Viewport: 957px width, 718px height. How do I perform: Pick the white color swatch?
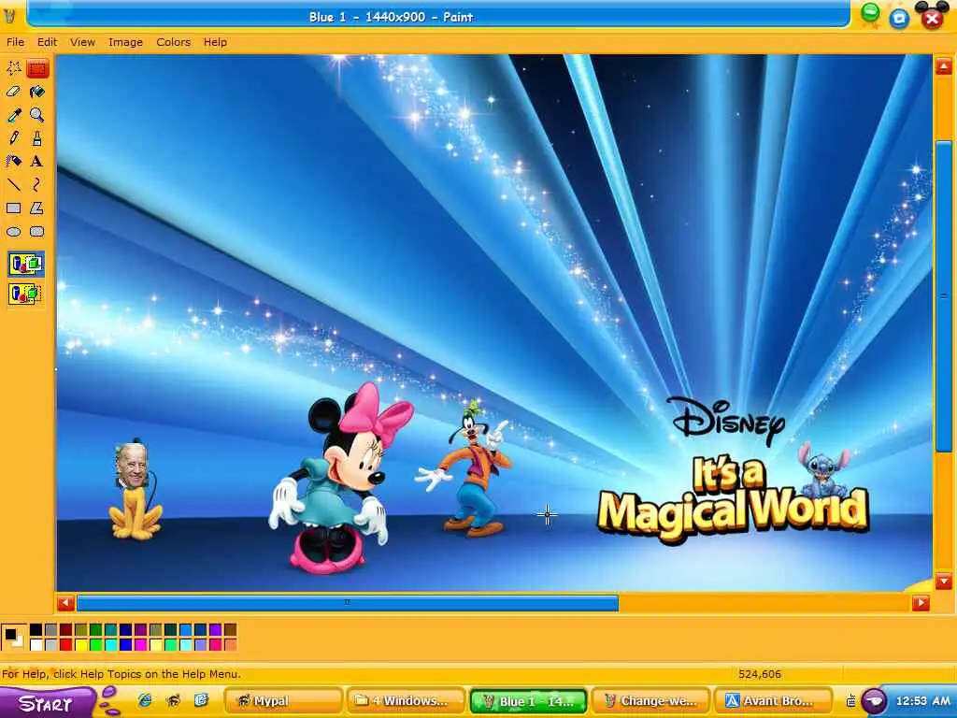click(36, 645)
